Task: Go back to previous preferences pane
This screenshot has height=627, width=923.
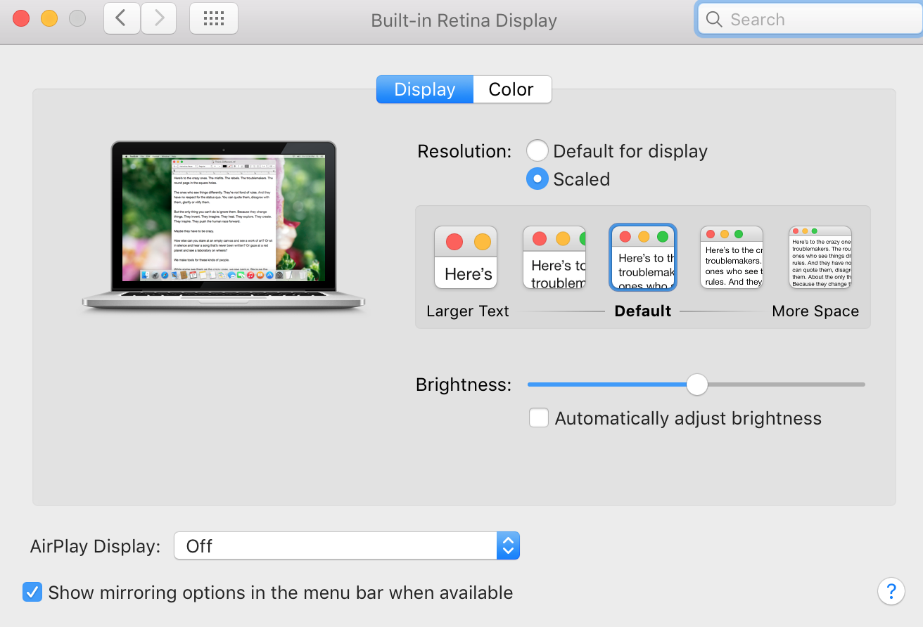Action: click(122, 19)
